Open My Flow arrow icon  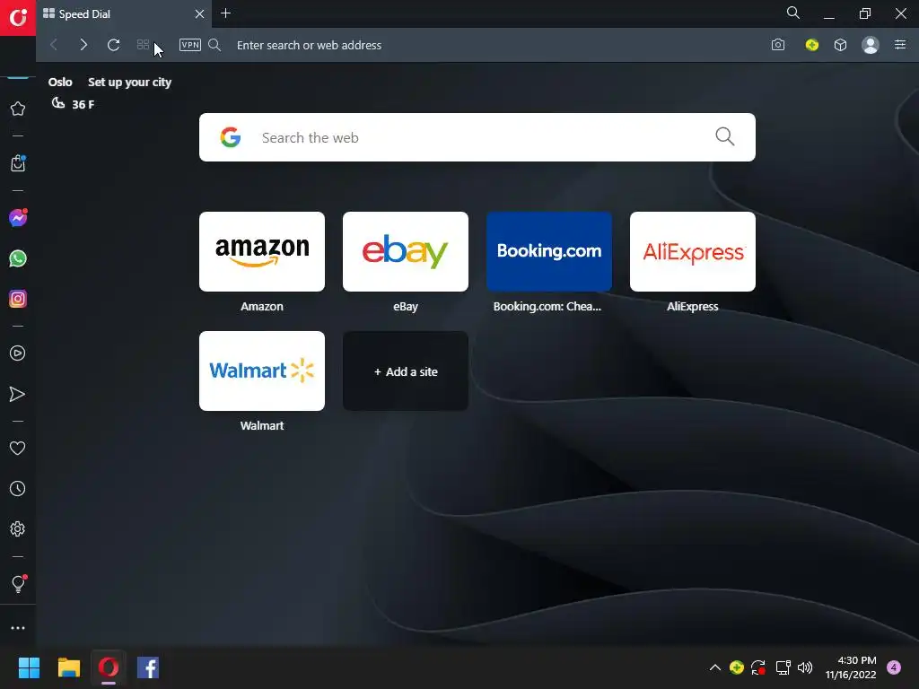(x=18, y=395)
